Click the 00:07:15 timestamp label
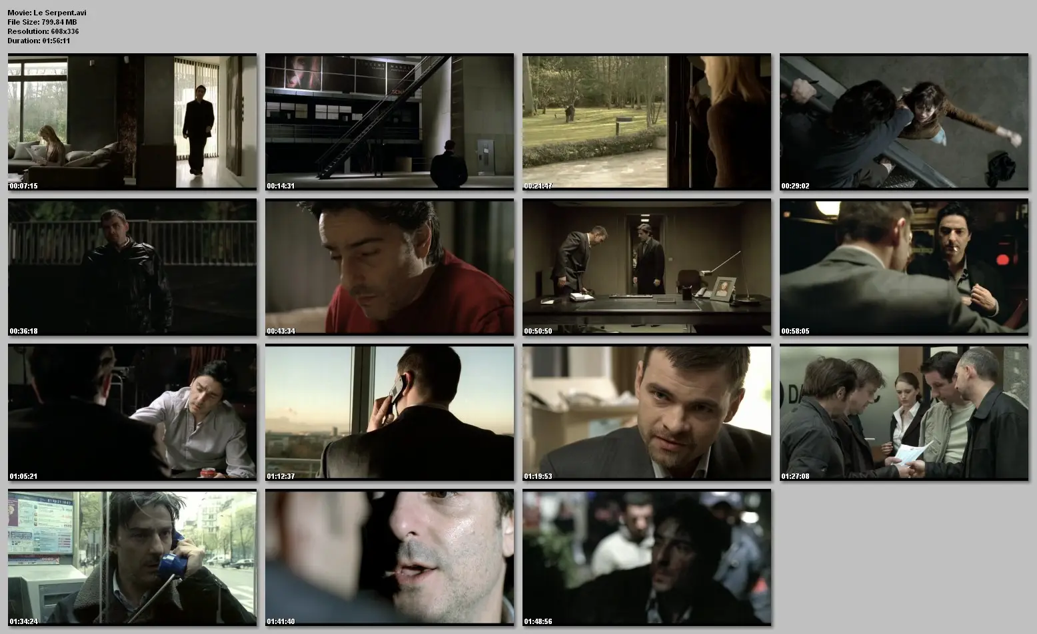The width and height of the screenshot is (1037, 634). tap(23, 186)
